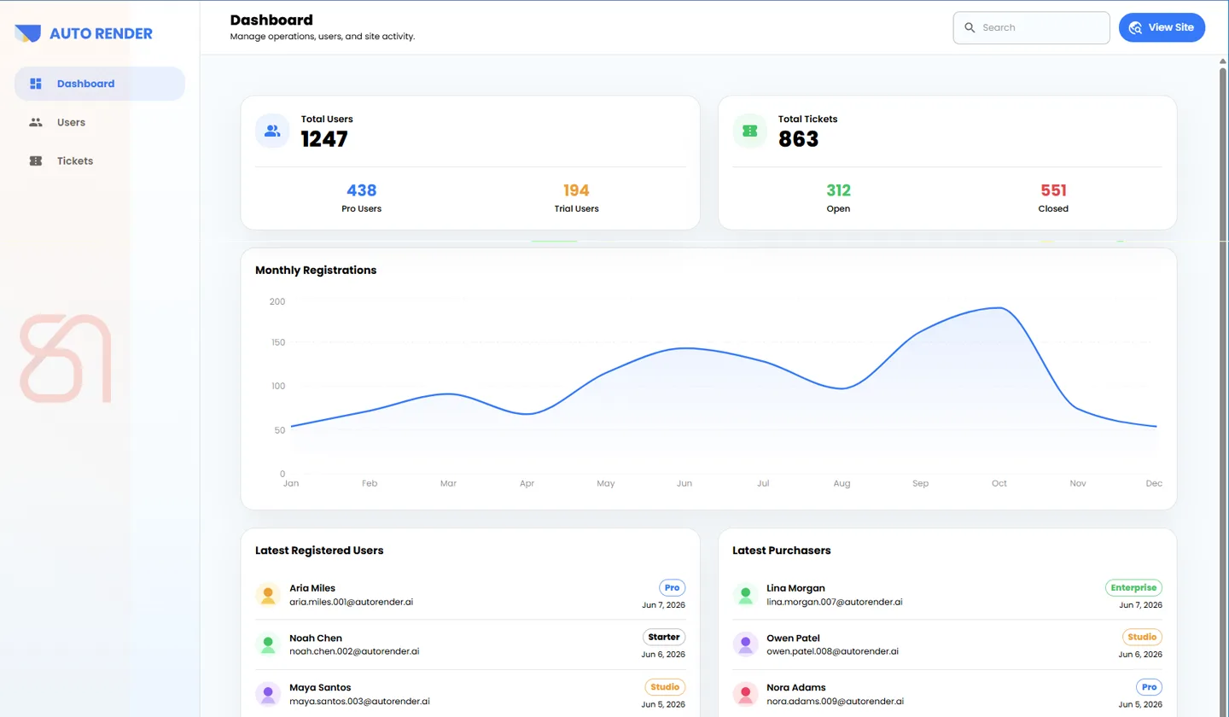Click the Enterprise badge for Lina Morgan
Image resolution: width=1229 pixels, height=717 pixels.
coord(1133,587)
